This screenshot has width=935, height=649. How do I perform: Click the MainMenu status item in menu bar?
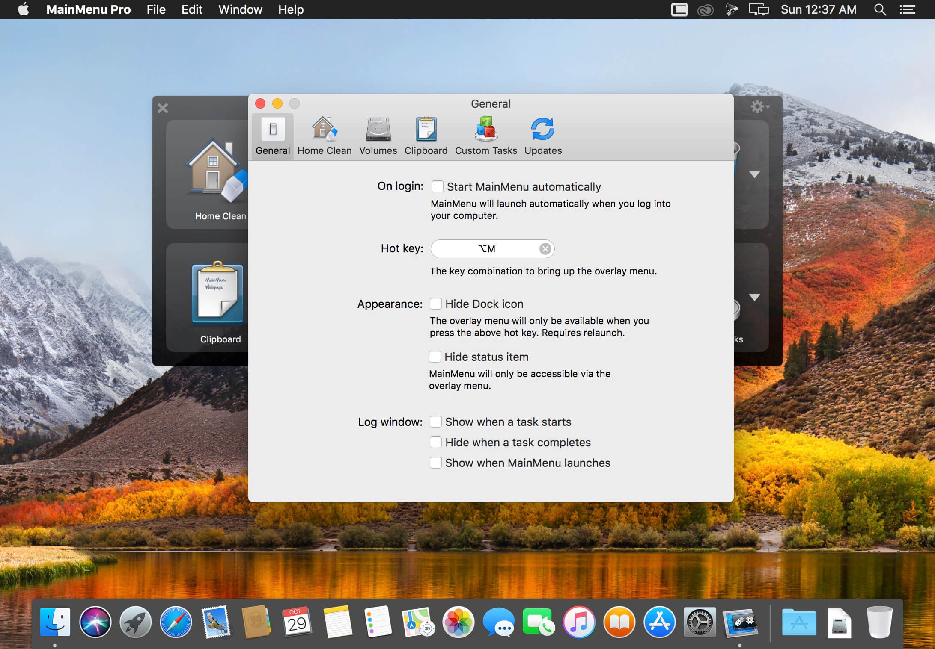tap(679, 9)
